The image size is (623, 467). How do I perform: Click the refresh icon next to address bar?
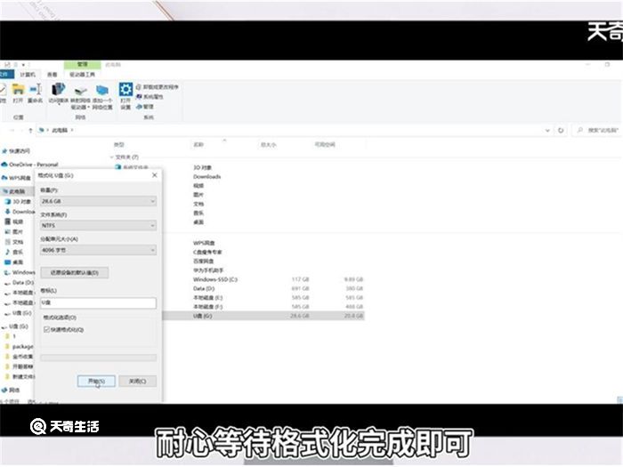pyautogui.click(x=561, y=130)
